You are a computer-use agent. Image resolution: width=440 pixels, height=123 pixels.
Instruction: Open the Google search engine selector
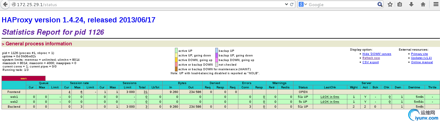[x=303, y=5]
